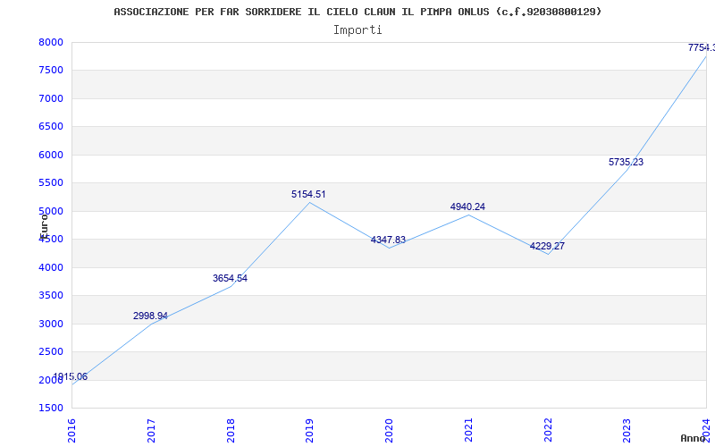Click the y-axis value 7500
This screenshot has width=715, height=447.
click(51, 71)
